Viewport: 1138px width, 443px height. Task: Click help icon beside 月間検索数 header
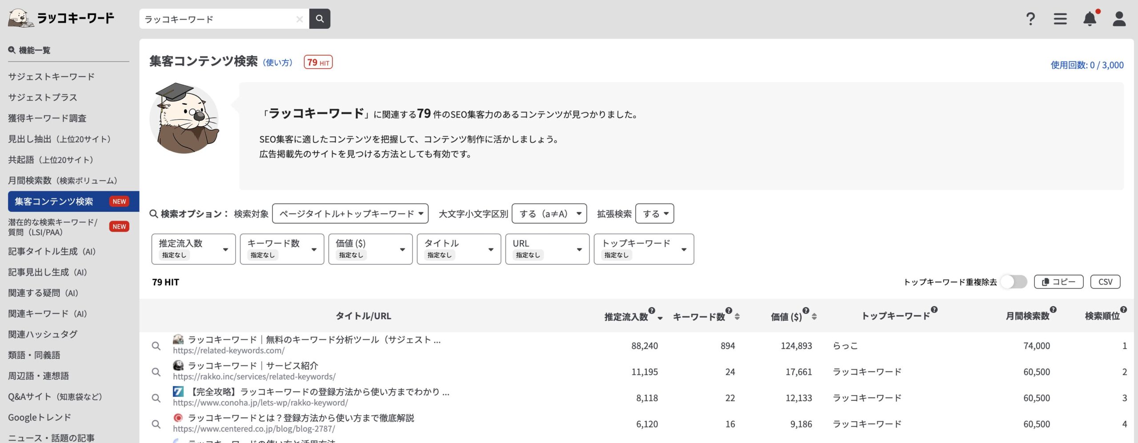tap(1053, 309)
